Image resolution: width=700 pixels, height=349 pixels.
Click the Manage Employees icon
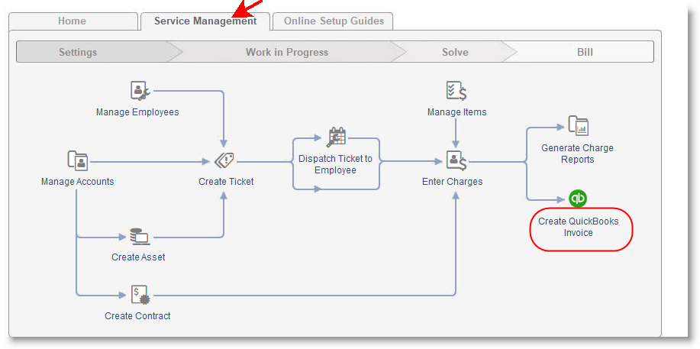[140, 91]
